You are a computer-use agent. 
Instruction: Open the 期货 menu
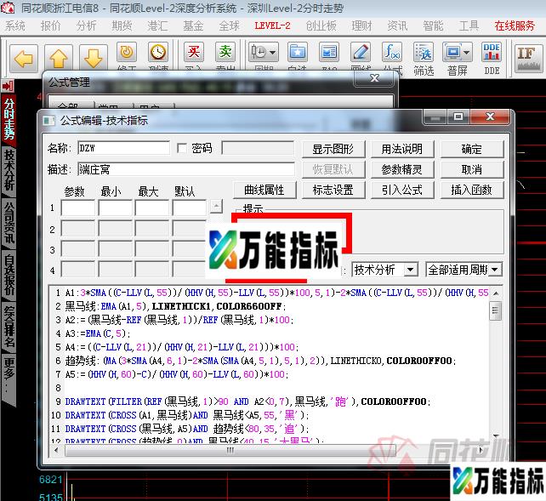[x=122, y=26]
